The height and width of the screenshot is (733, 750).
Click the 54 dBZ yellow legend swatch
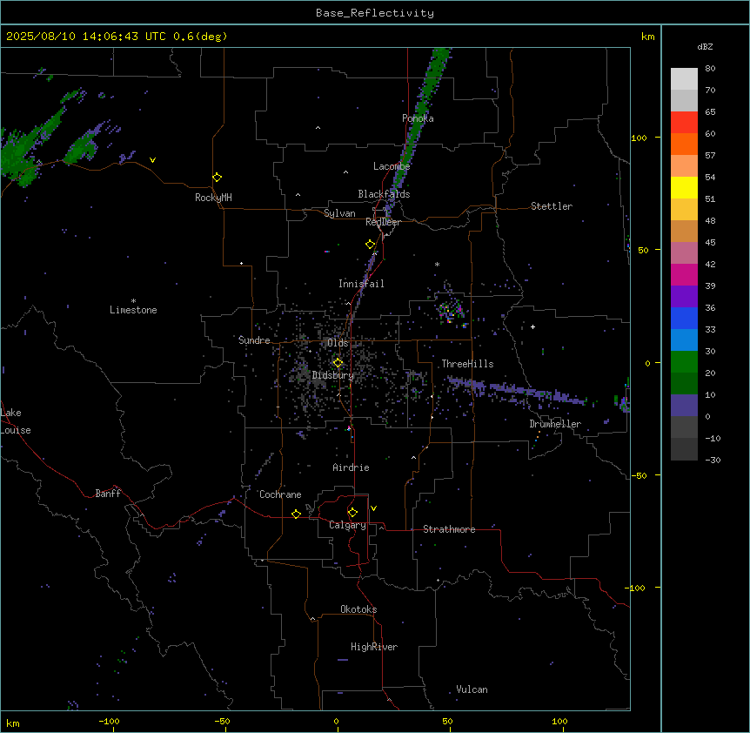pyautogui.click(x=684, y=187)
